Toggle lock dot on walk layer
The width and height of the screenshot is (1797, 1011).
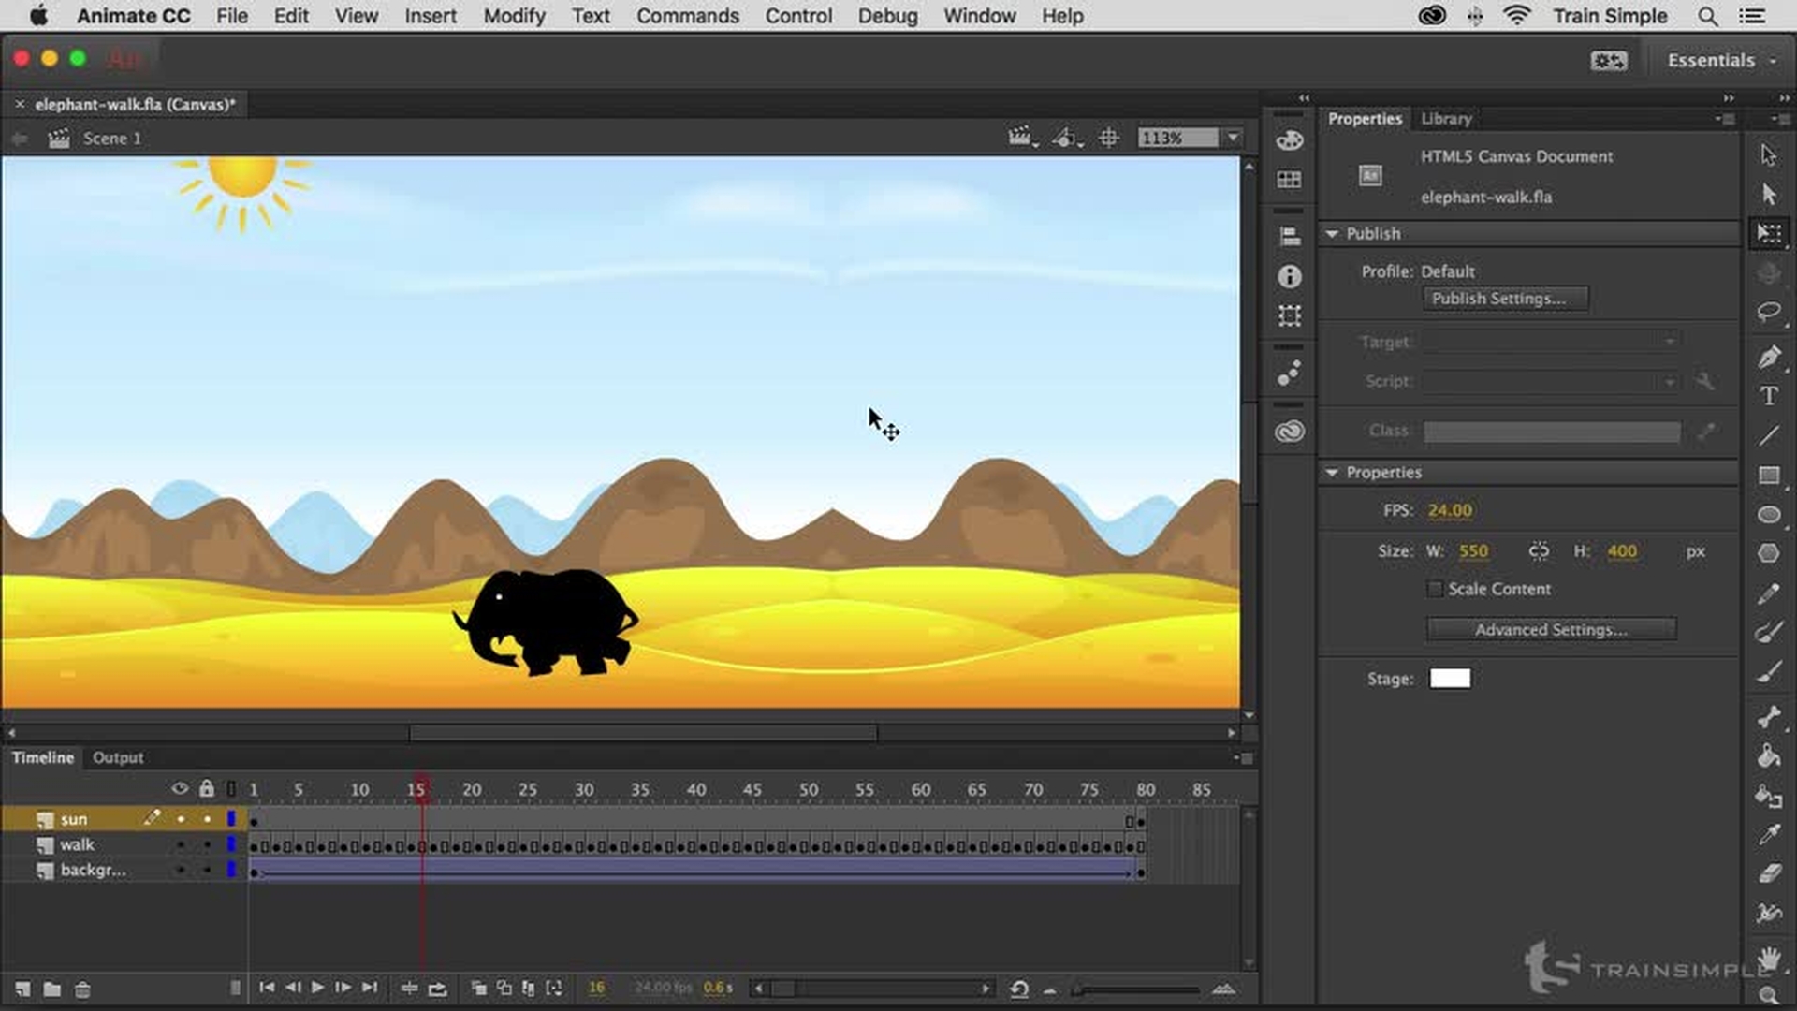click(207, 844)
